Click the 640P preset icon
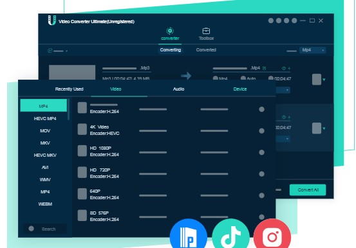This screenshot has width=356, height=248. (82, 194)
